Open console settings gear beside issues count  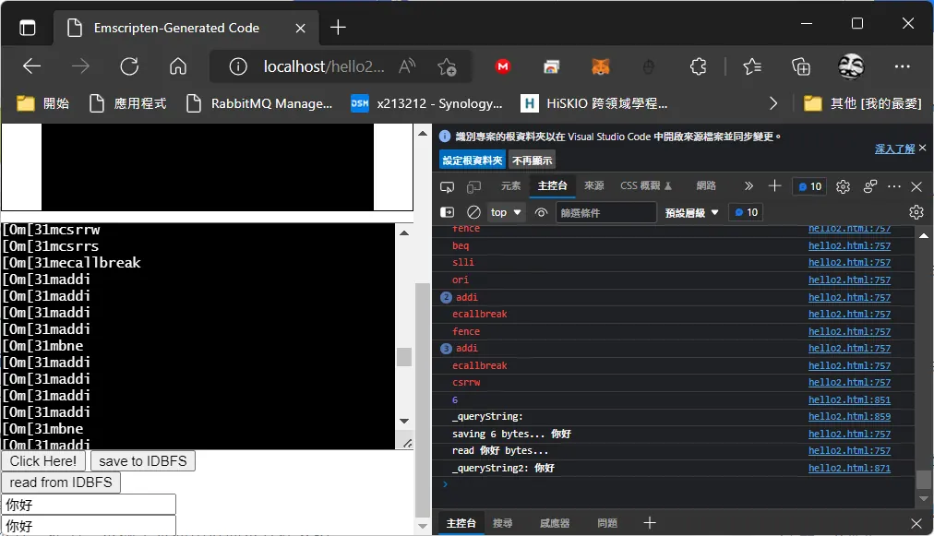(x=916, y=212)
